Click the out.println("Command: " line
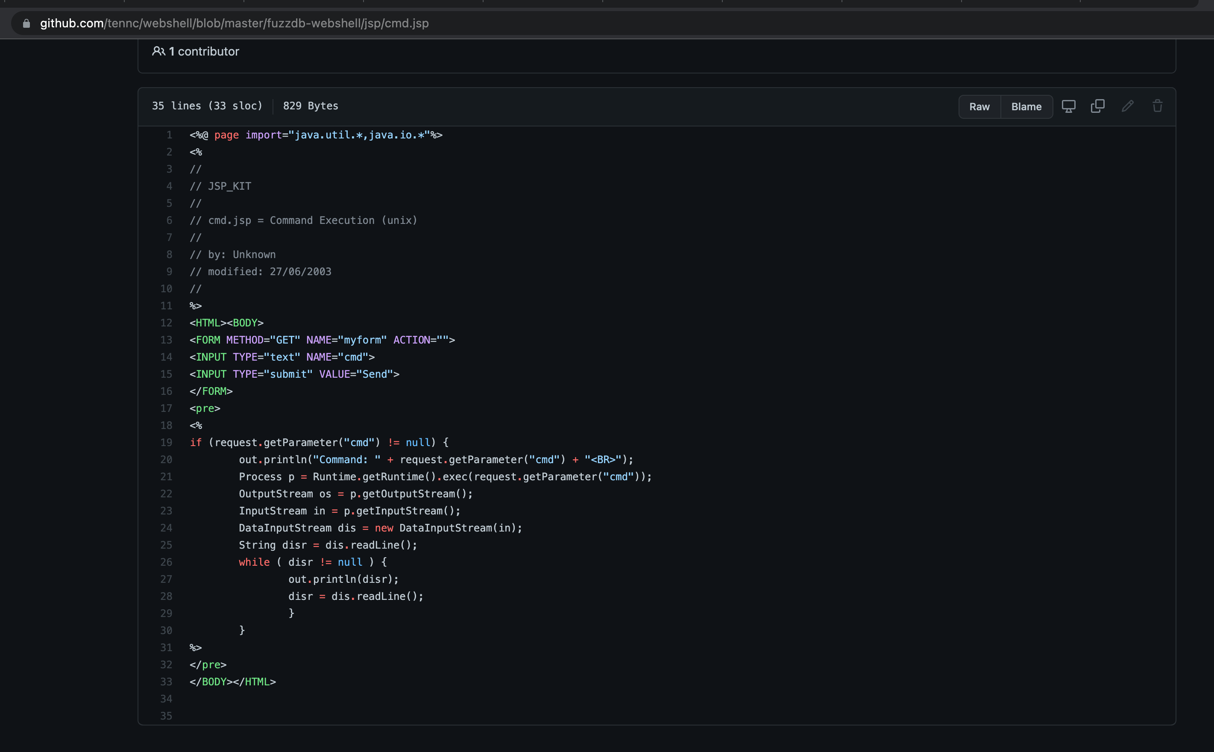The height and width of the screenshot is (752, 1214). coord(436,460)
